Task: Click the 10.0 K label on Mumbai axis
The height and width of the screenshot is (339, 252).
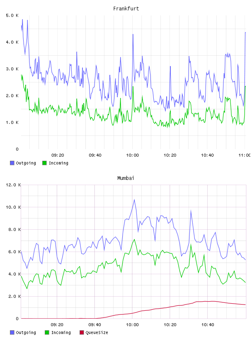Action: pos(13,207)
